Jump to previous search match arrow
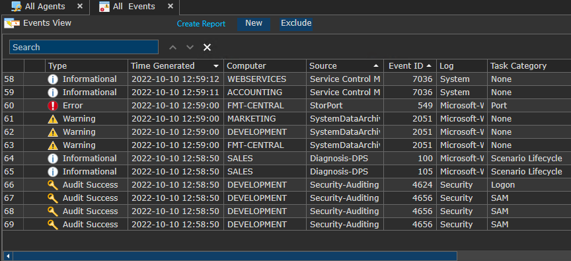The image size is (571, 261). 173,48
